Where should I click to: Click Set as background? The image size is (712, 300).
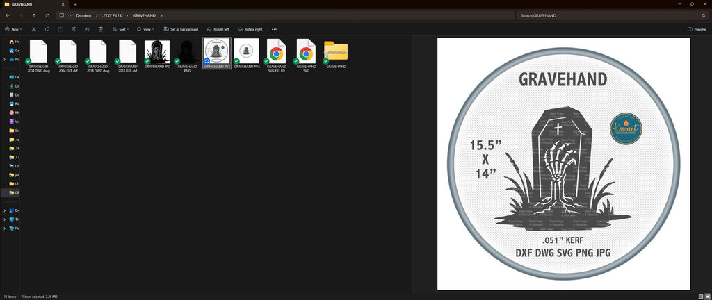tap(181, 29)
